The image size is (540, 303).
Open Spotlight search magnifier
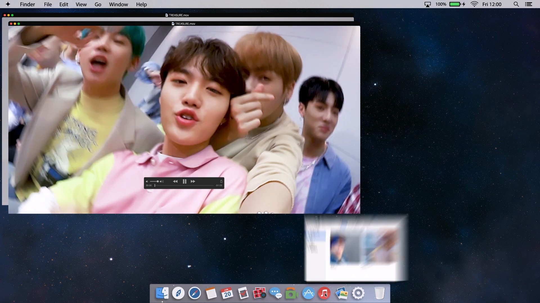(x=516, y=4)
